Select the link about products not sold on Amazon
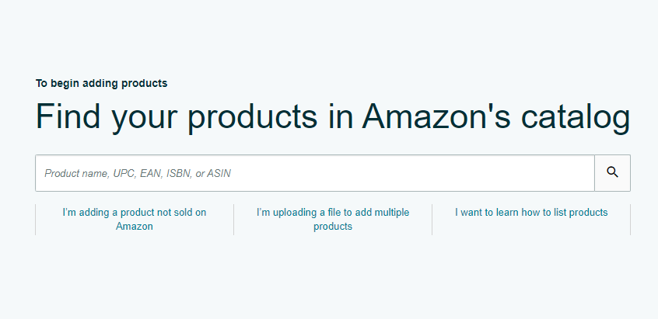Viewport: 658px width, 319px height. (x=135, y=219)
